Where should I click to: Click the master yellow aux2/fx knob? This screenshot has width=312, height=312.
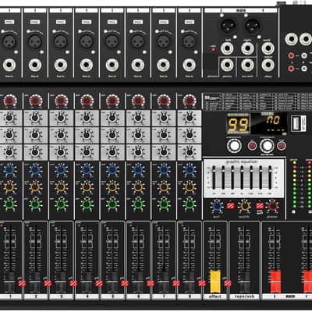[245, 206]
